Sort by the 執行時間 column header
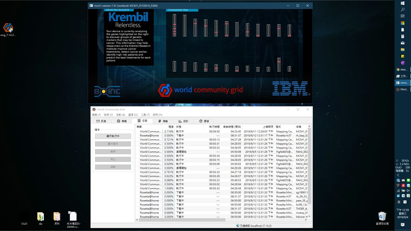This screenshot has height=231, width=411. point(213,127)
